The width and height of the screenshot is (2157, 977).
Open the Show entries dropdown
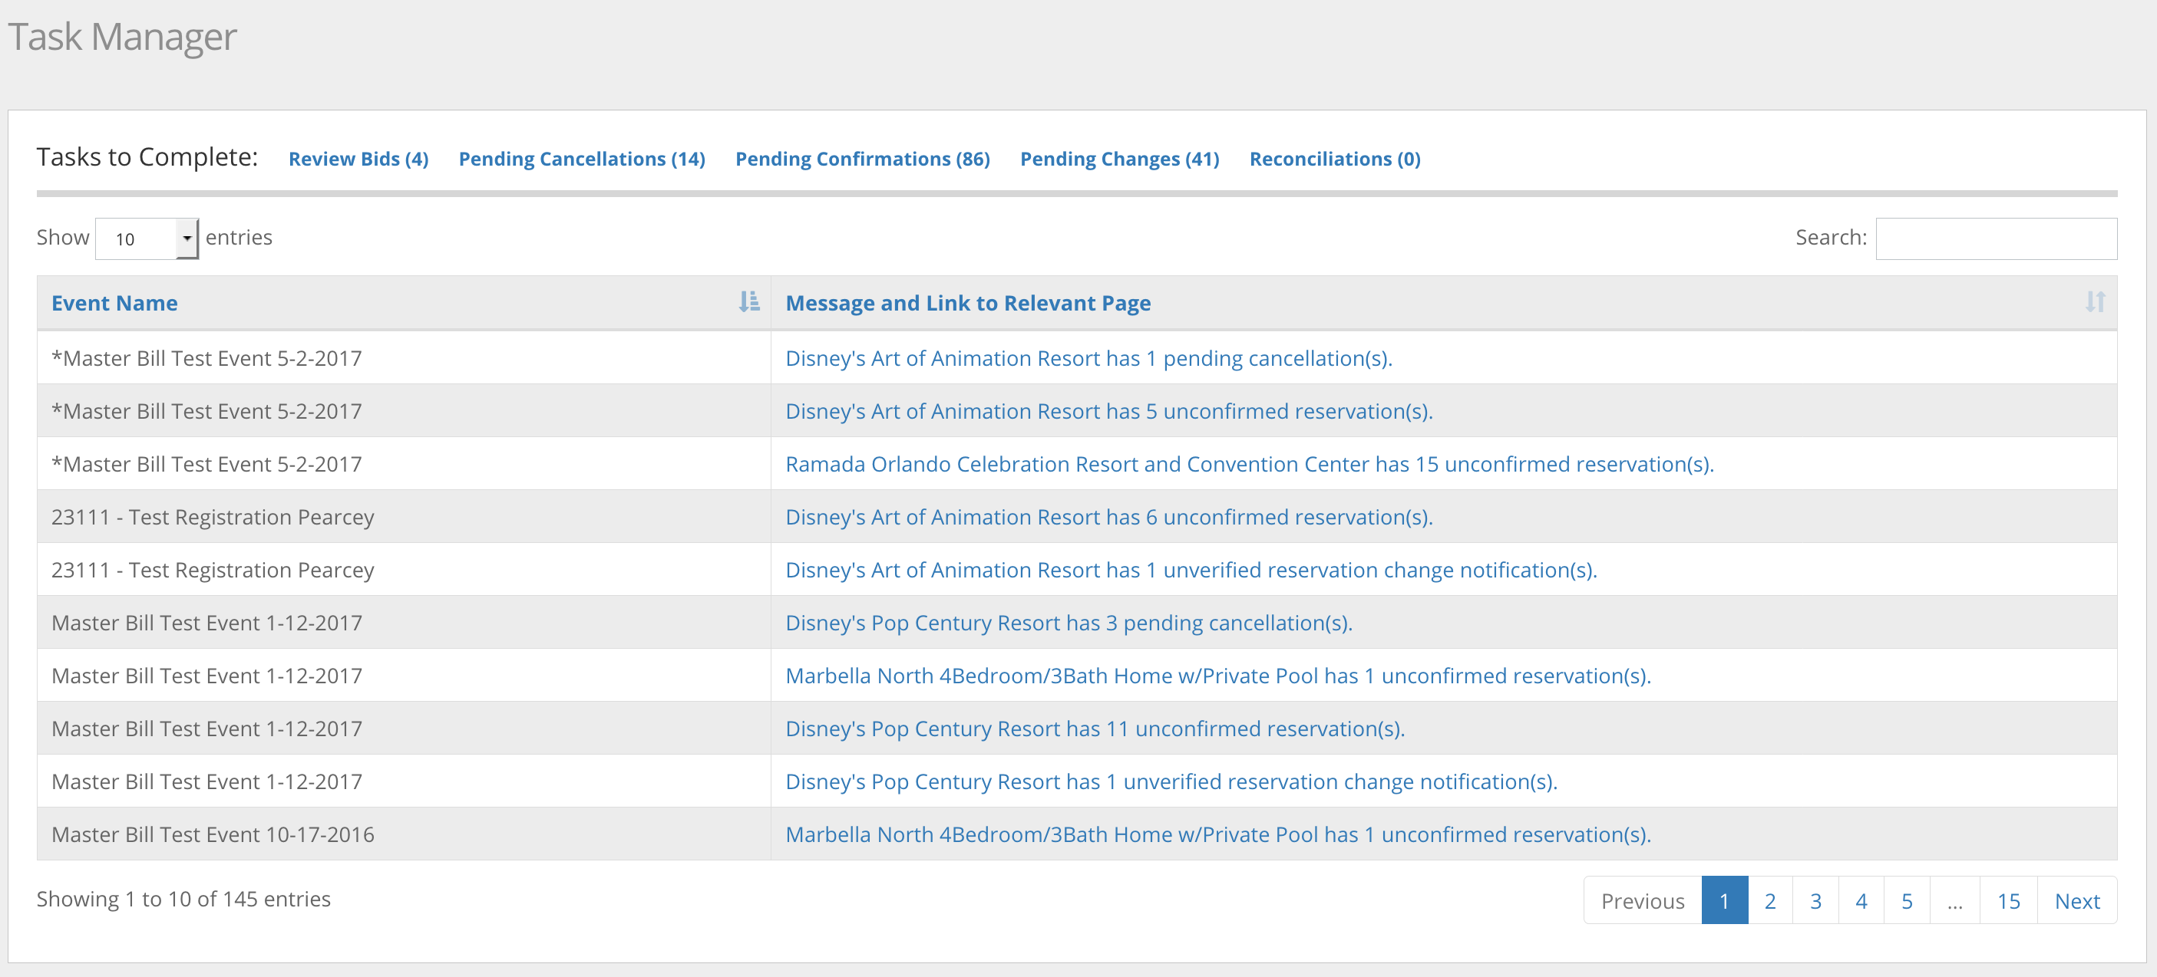pos(147,239)
